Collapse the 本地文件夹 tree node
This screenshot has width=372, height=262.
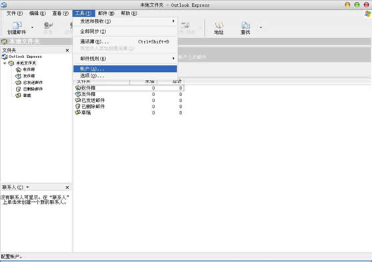click(x=5, y=63)
